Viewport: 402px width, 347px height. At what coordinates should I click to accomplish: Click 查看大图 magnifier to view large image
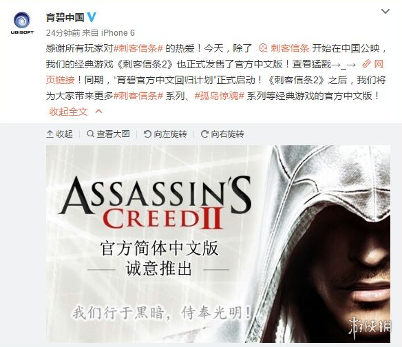108,134
